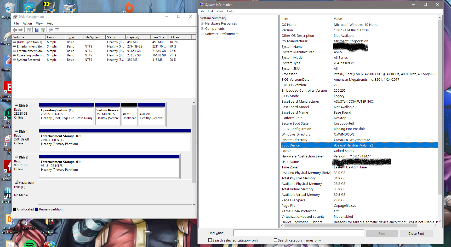Image resolution: width=451 pixels, height=247 pixels.
Task: Click the Disk Management title bar icon
Action: coord(15,17)
